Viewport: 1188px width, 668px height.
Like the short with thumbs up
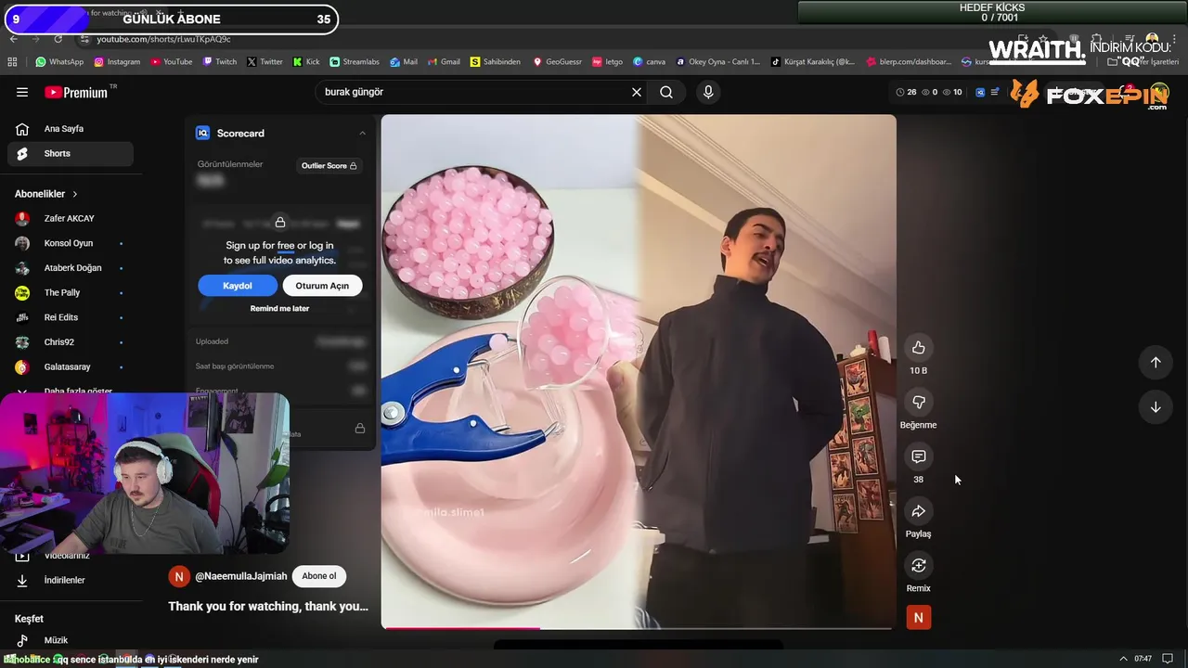click(918, 348)
